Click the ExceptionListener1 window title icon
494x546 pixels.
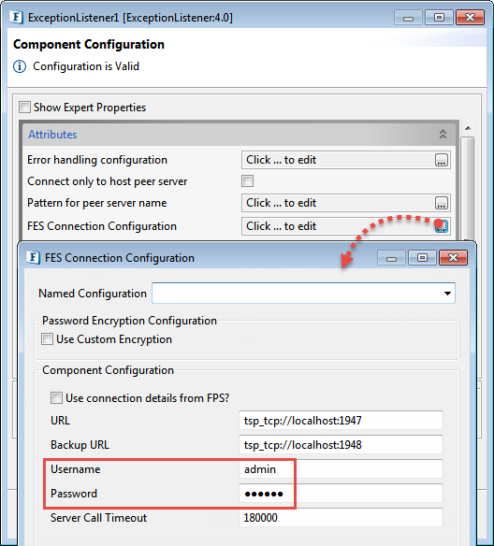pyautogui.click(x=17, y=17)
